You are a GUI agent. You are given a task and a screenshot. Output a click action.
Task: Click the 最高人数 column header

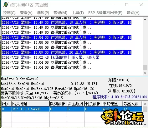(132, 104)
